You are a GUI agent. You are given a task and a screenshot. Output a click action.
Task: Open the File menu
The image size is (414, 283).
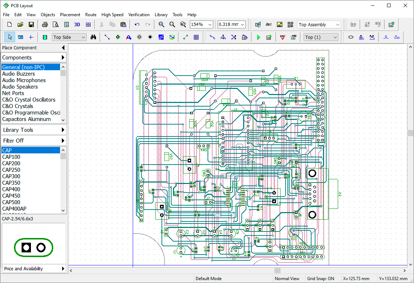coord(6,15)
